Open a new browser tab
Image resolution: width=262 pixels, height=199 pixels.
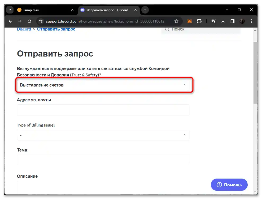pyautogui.click(x=145, y=10)
